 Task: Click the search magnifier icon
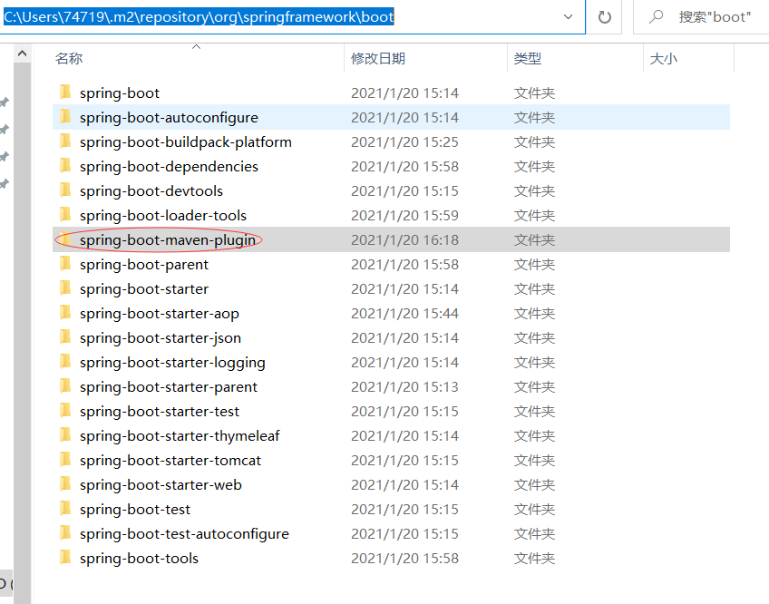[x=655, y=16]
